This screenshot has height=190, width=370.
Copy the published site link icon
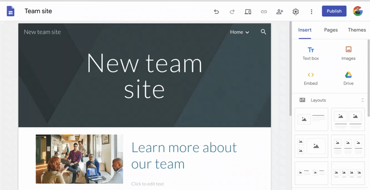click(264, 12)
